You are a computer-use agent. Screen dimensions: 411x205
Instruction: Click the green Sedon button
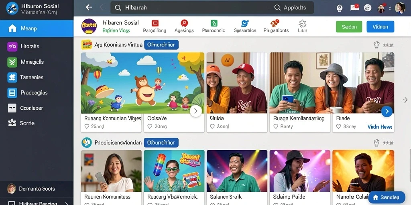coord(349,27)
